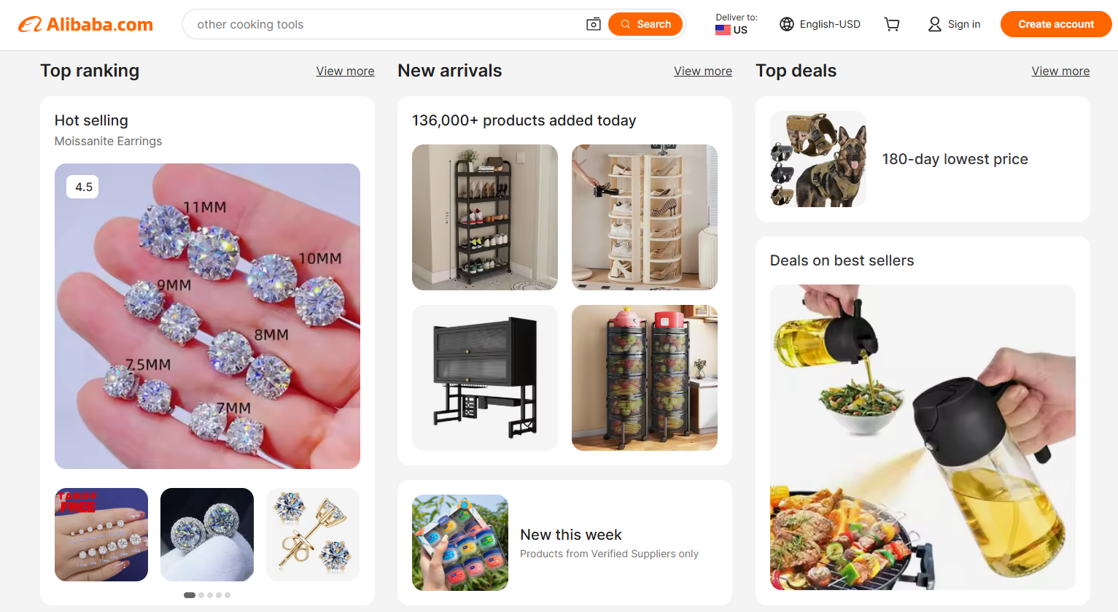The height and width of the screenshot is (612, 1118).
Task: Click the globe language icon
Action: click(x=786, y=24)
